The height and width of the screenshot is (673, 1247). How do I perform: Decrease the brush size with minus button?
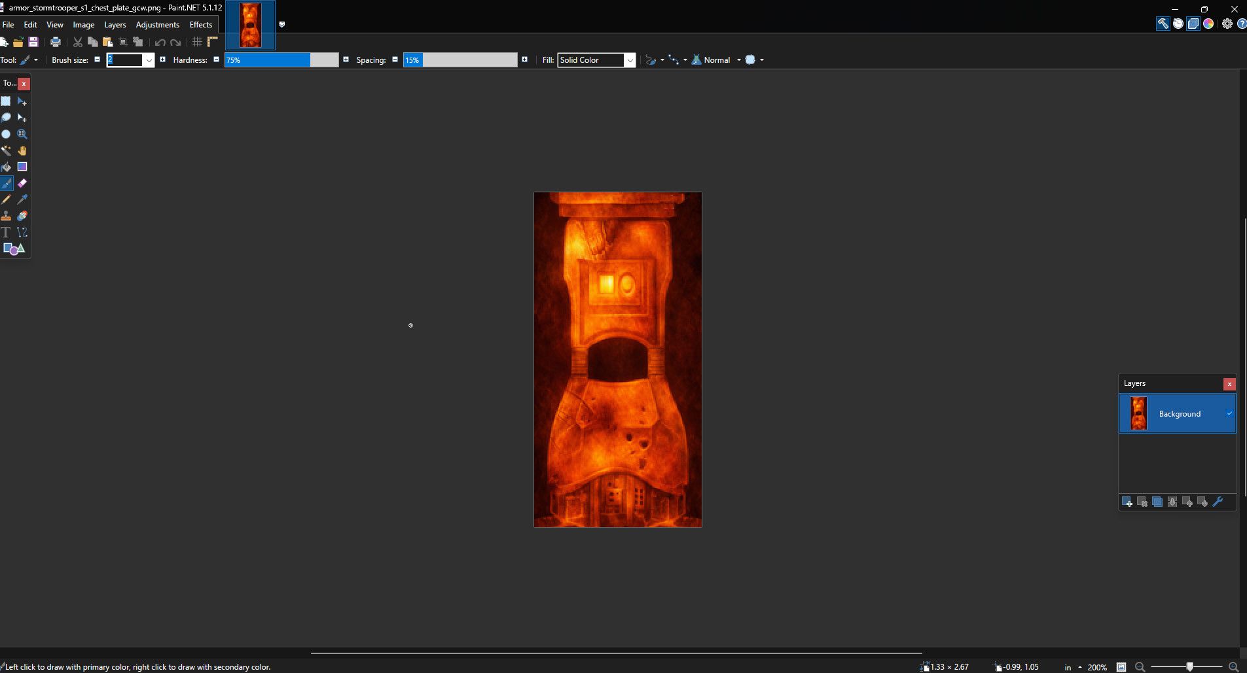pos(98,60)
